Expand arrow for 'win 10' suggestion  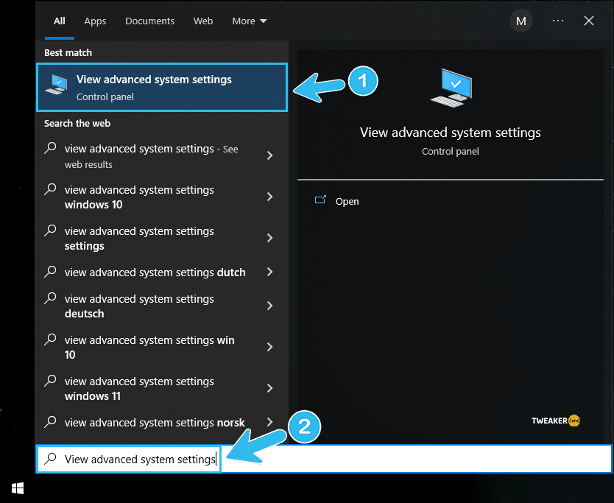point(269,347)
